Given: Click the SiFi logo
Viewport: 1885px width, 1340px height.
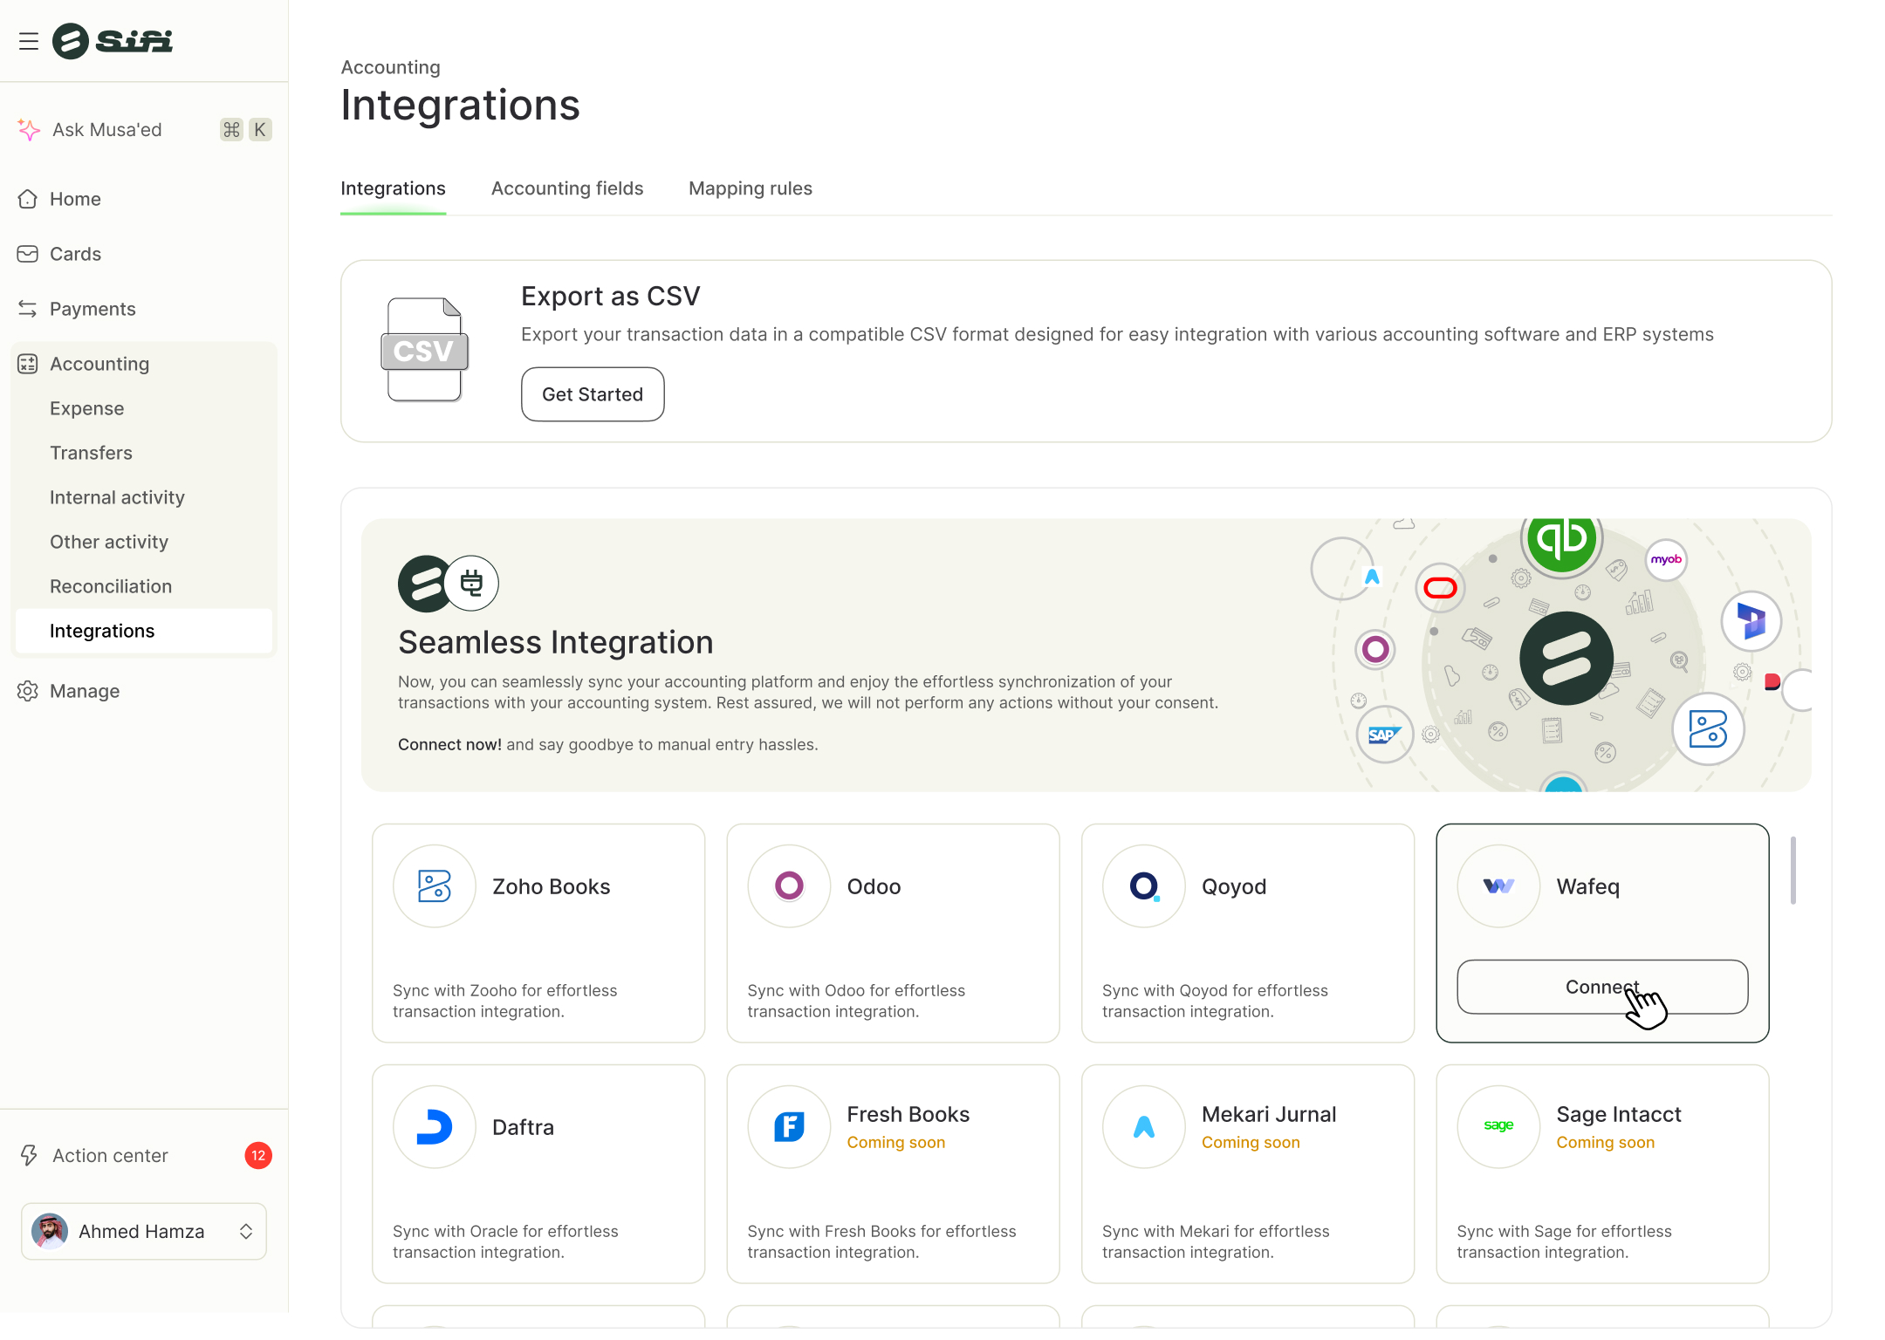Looking at the screenshot, I should [113, 41].
